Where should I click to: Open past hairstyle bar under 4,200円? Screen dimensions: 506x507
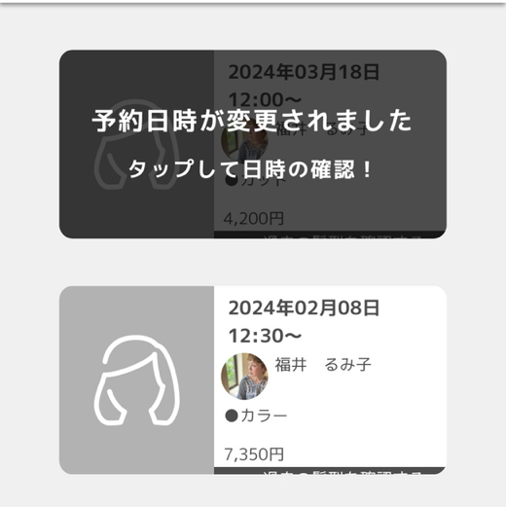pos(330,235)
